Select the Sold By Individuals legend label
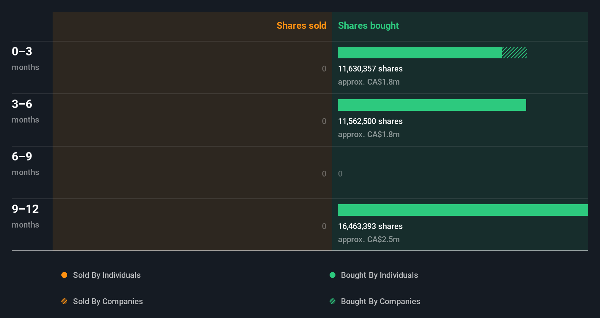This screenshot has width=600, height=318. (107, 275)
